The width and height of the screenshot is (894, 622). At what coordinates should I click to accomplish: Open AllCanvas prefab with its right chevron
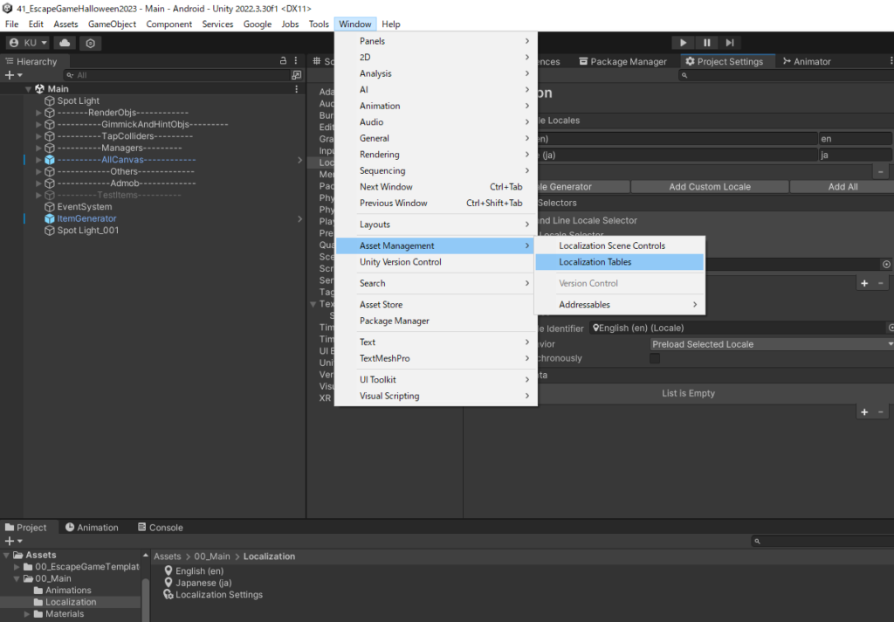[x=300, y=160]
